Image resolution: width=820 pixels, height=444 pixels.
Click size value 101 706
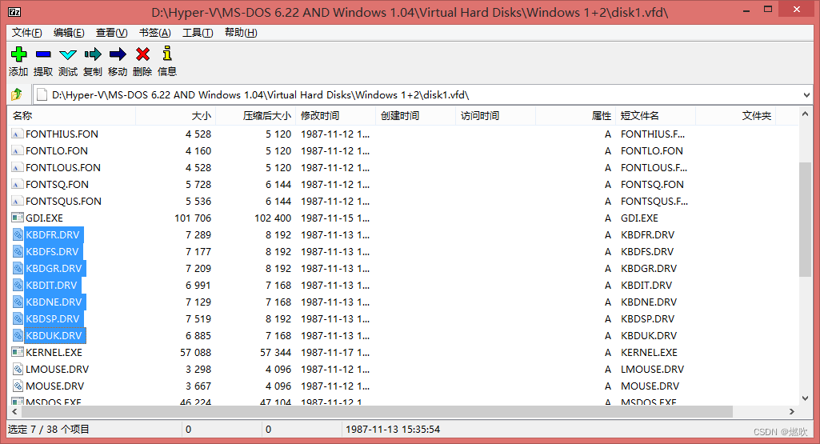point(193,218)
